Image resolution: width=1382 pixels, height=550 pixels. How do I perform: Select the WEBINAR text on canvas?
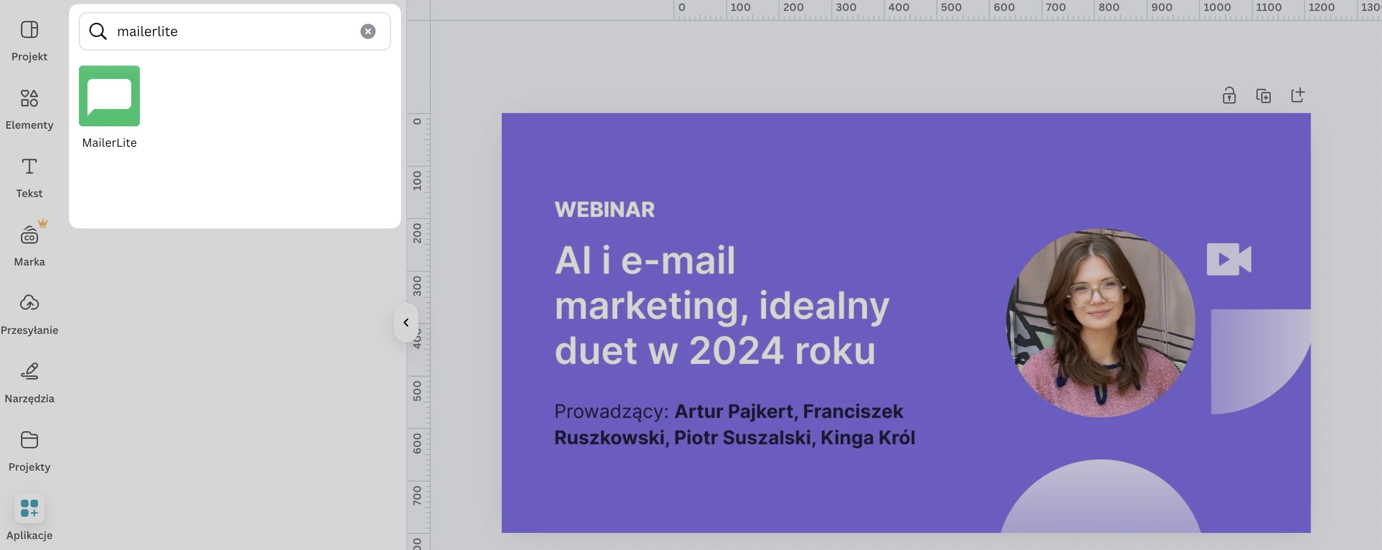[x=604, y=209]
